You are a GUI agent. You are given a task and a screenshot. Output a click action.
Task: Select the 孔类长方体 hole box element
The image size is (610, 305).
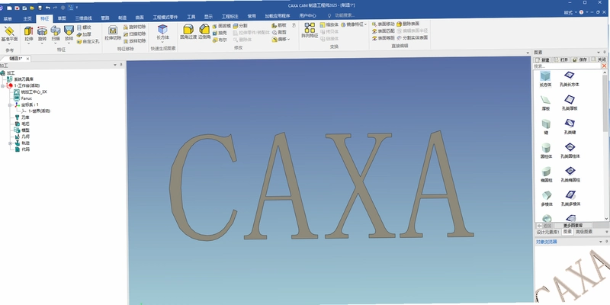click(570, 79)
